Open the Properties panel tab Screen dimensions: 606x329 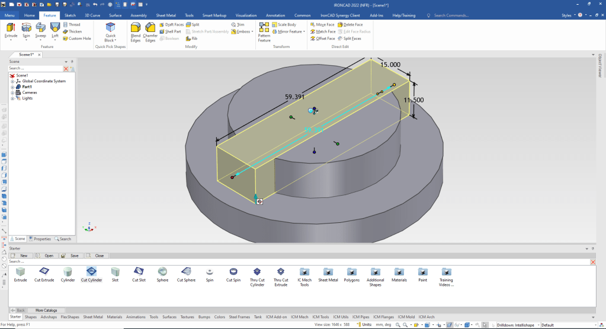click(40, 239)
